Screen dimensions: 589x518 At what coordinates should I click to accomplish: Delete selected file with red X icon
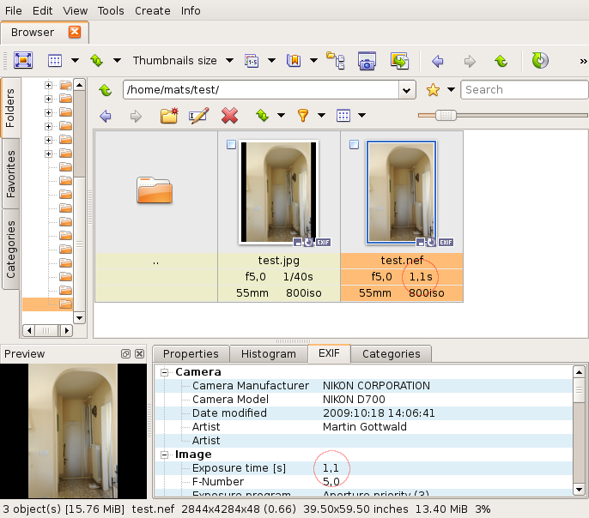[x=229, y=116]
